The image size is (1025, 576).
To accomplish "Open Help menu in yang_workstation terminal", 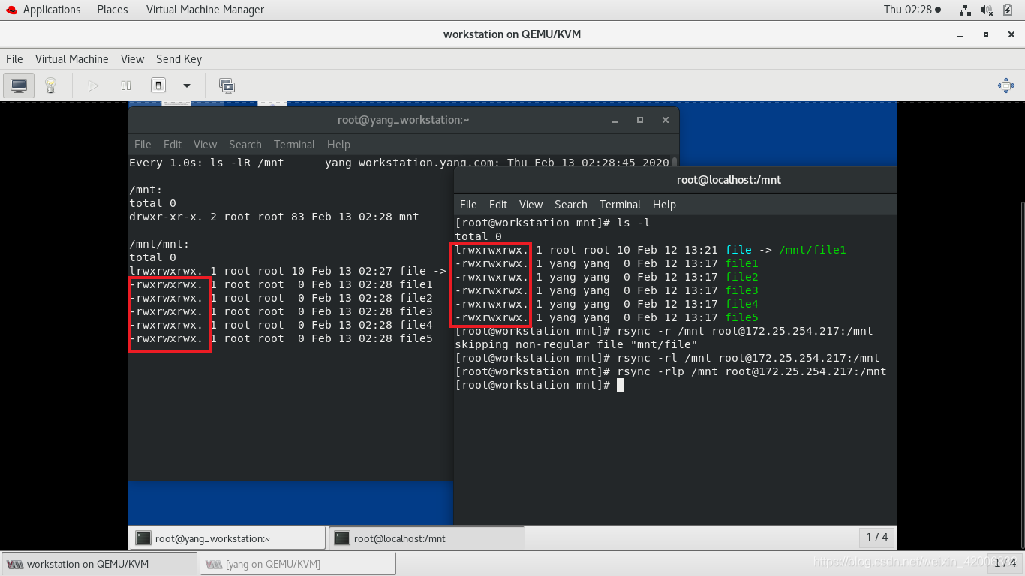I will (338, 145).
